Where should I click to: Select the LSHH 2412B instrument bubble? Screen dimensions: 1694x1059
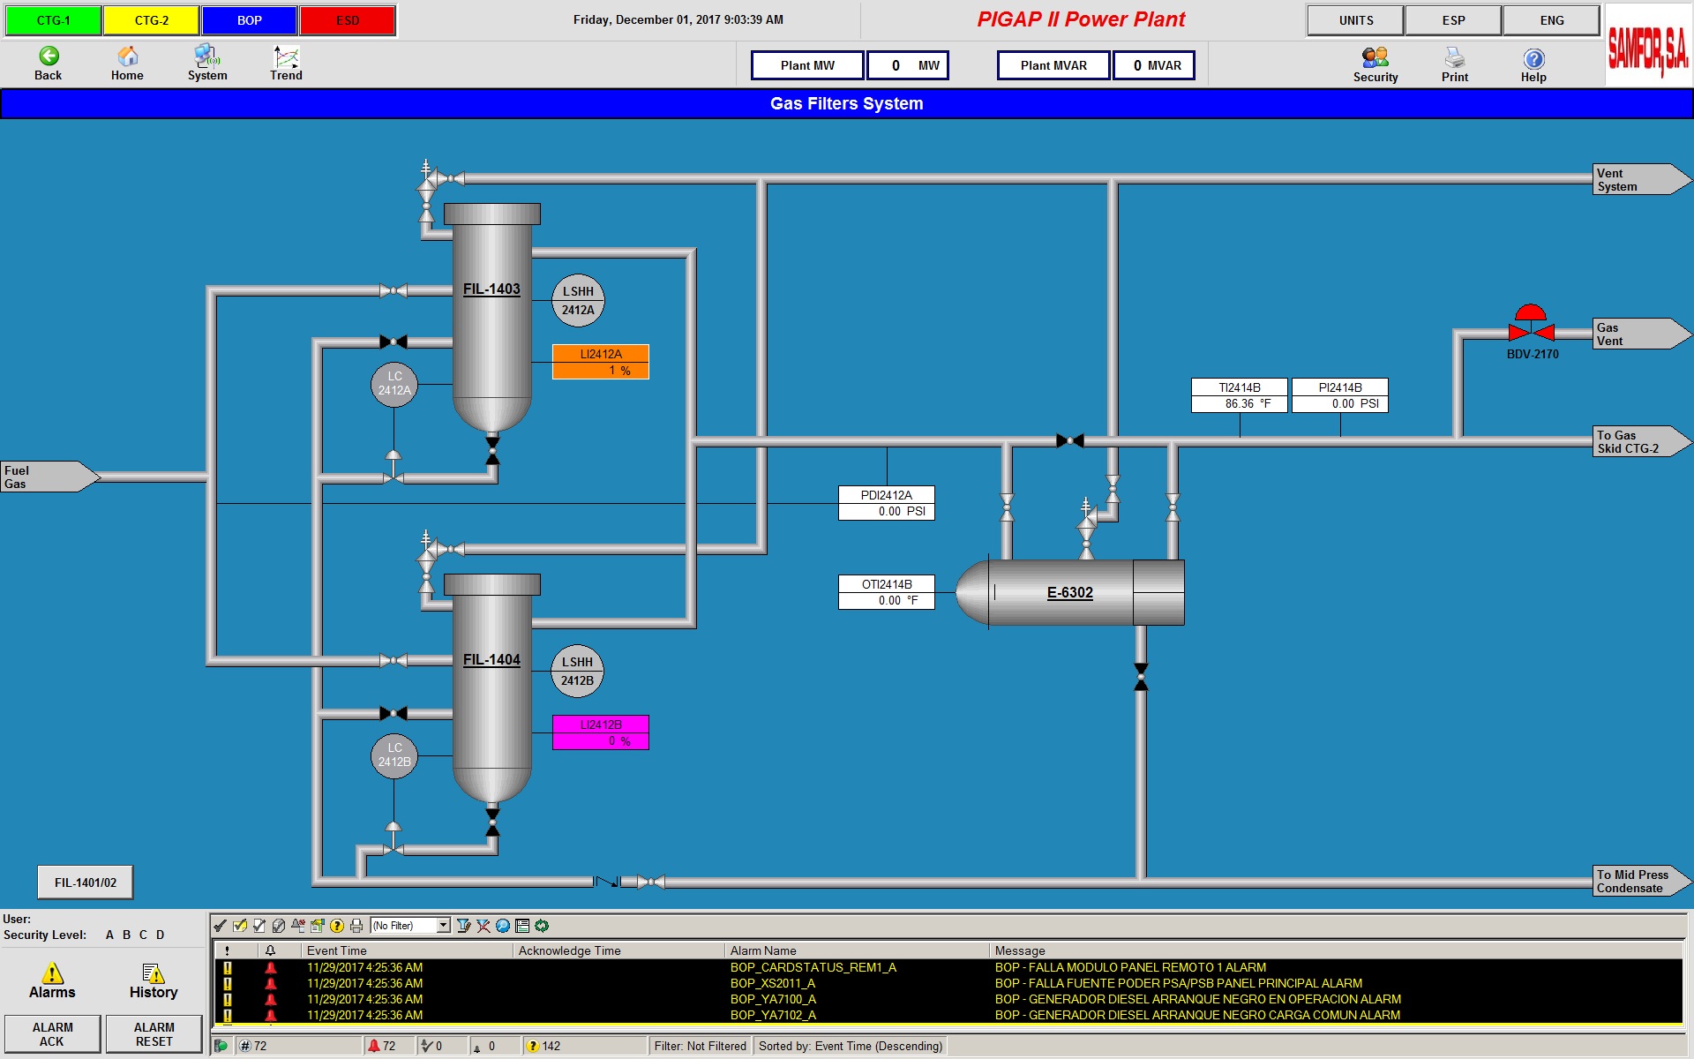(x=578, y=671)
